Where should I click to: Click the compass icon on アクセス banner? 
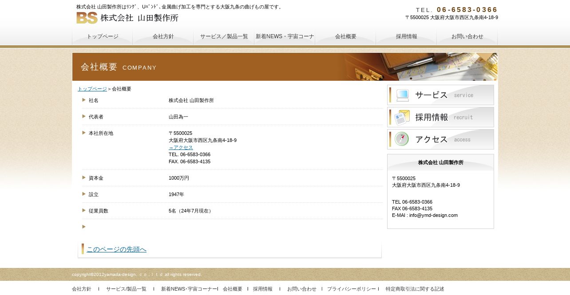pos(402,139)
